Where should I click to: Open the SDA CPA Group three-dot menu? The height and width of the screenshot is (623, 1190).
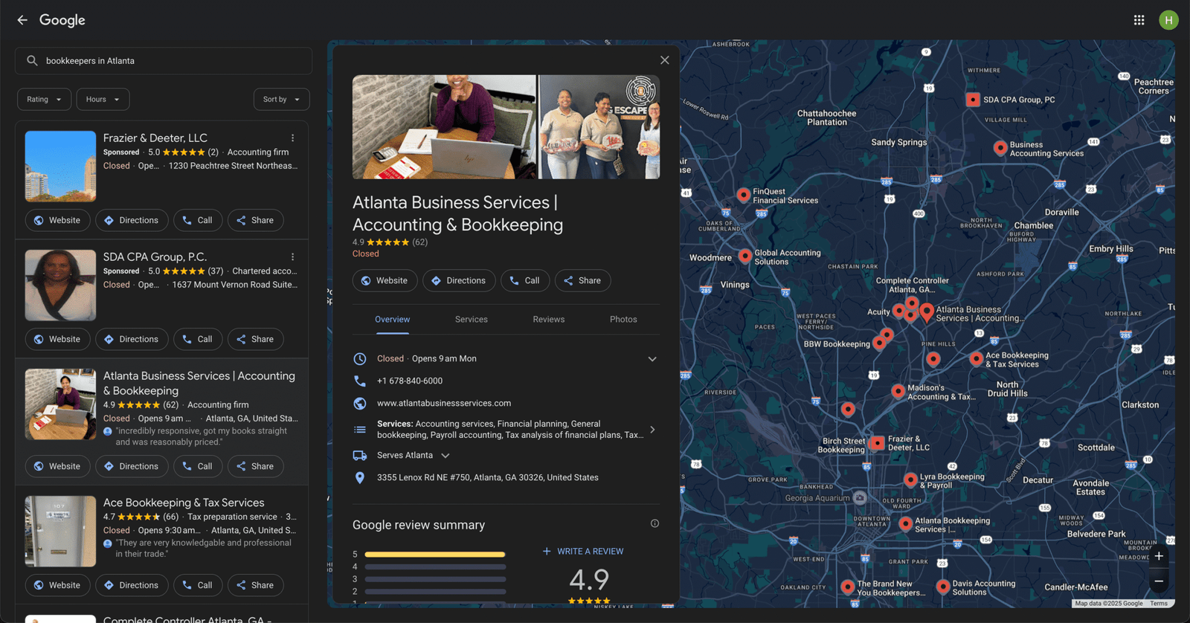click(x=293, y=257)
